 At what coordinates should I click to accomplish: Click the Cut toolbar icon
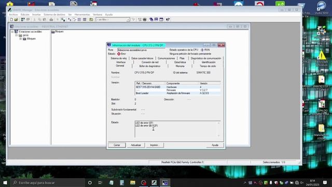tap(35, 20)
